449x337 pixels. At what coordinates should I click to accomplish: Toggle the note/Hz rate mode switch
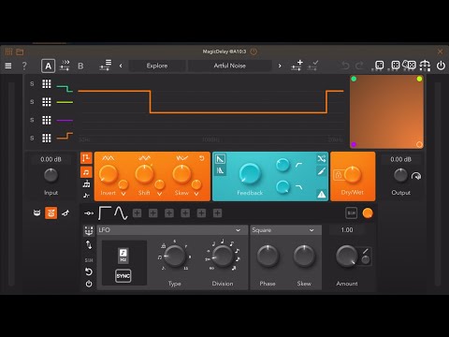pyautogui.click(x=123, y=256)
